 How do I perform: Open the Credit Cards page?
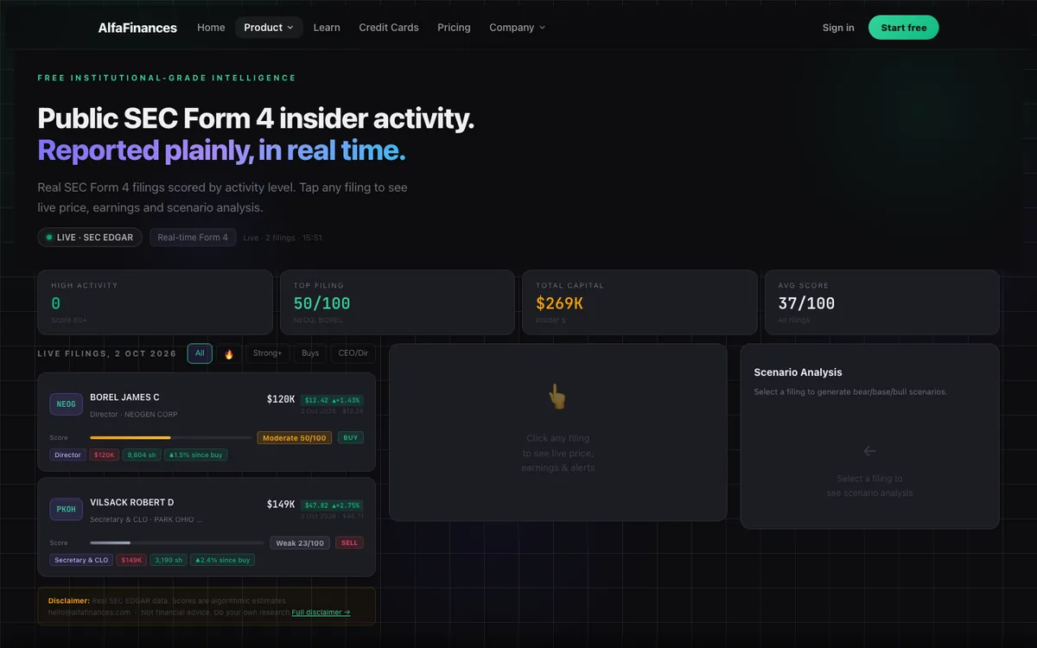point(389,28)
